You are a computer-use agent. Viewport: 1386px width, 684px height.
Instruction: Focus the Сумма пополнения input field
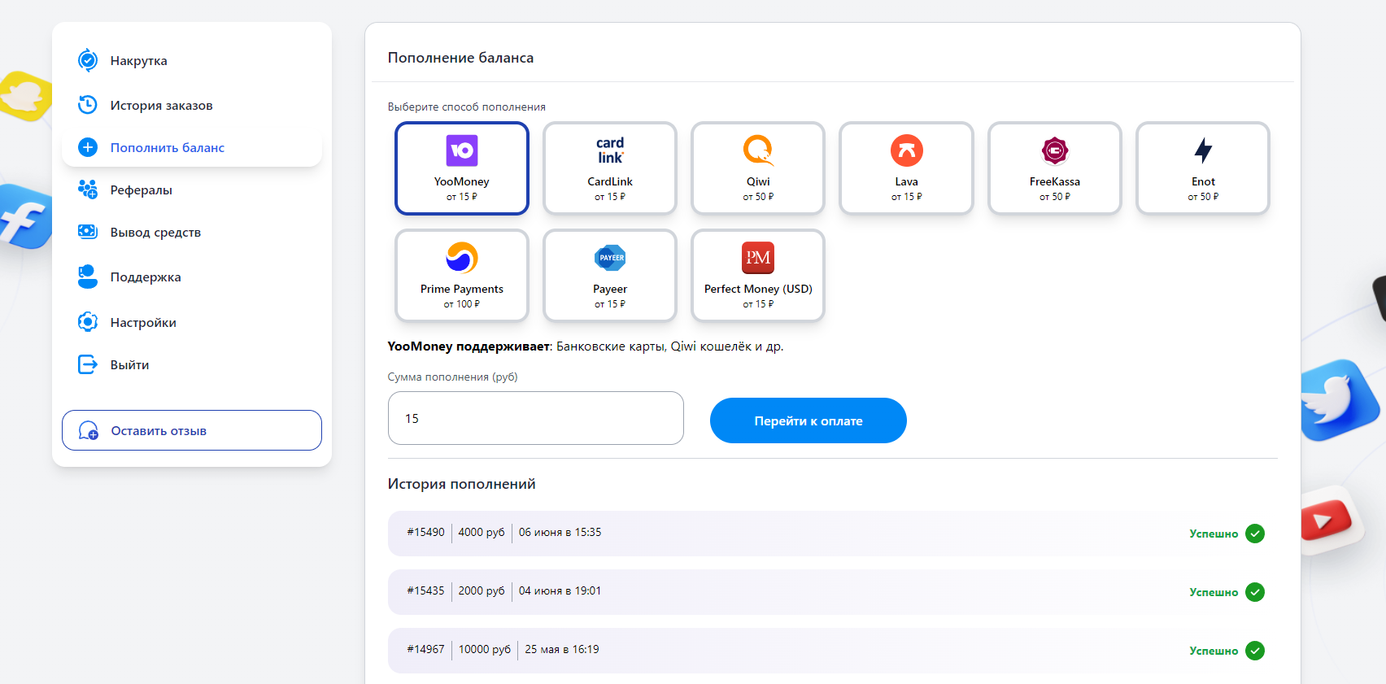(536, 418)
